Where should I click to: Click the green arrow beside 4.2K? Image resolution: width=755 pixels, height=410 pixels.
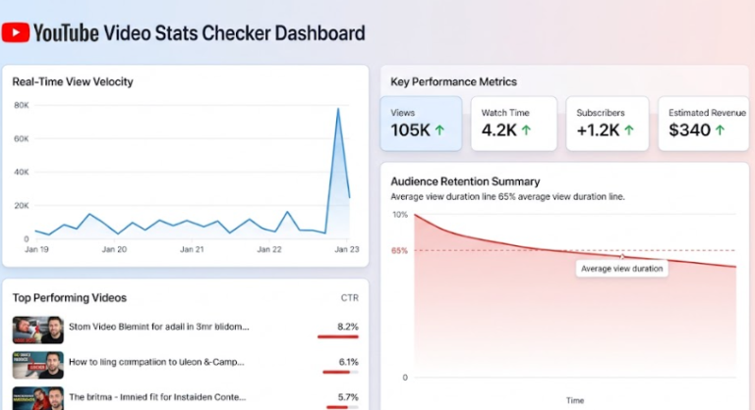click(x=526, y=129)
